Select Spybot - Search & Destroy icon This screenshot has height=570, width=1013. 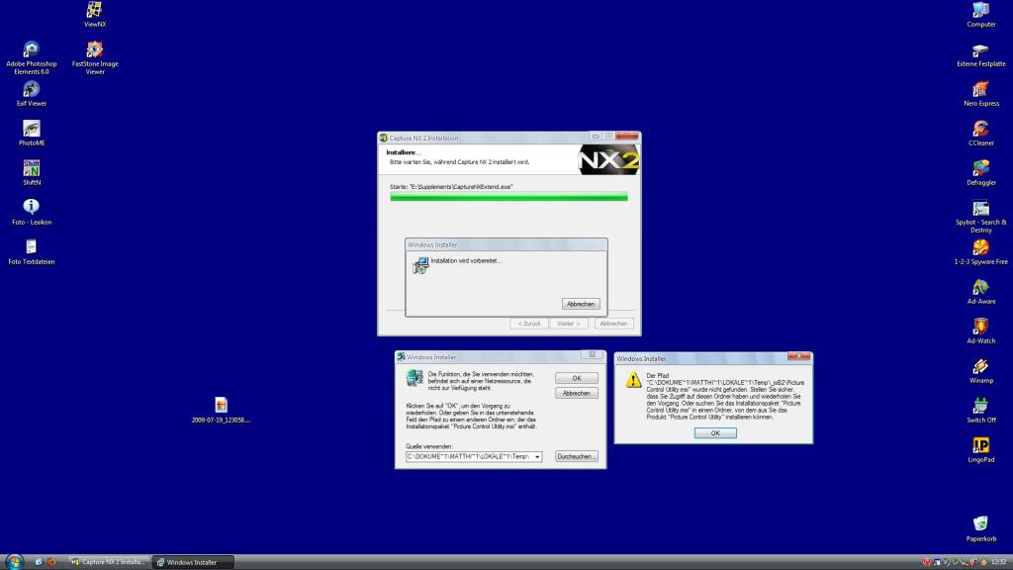(x=980, y=215)
